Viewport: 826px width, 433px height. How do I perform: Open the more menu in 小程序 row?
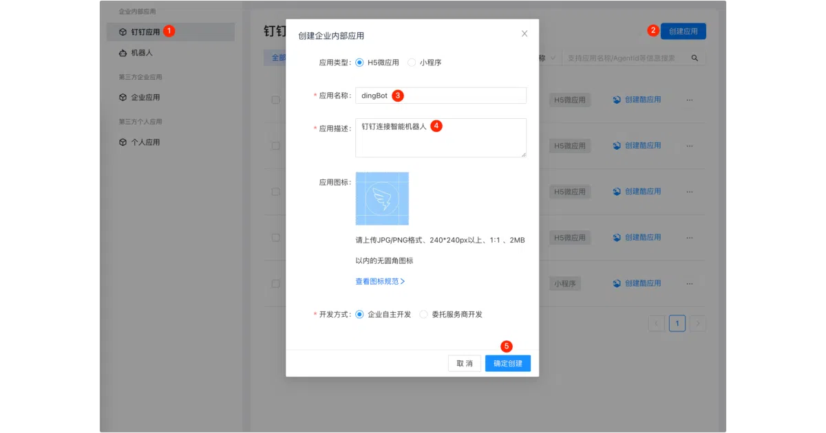(690, 283)
